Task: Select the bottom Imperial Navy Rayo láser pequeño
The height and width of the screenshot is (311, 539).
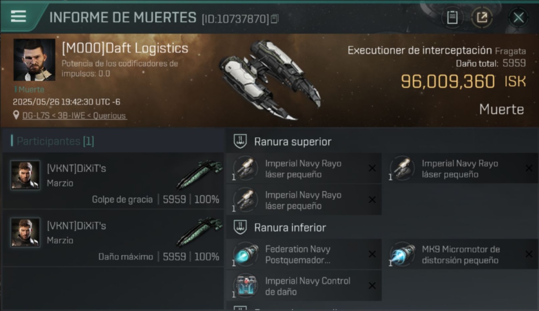Action: click(x=304, y=200)
